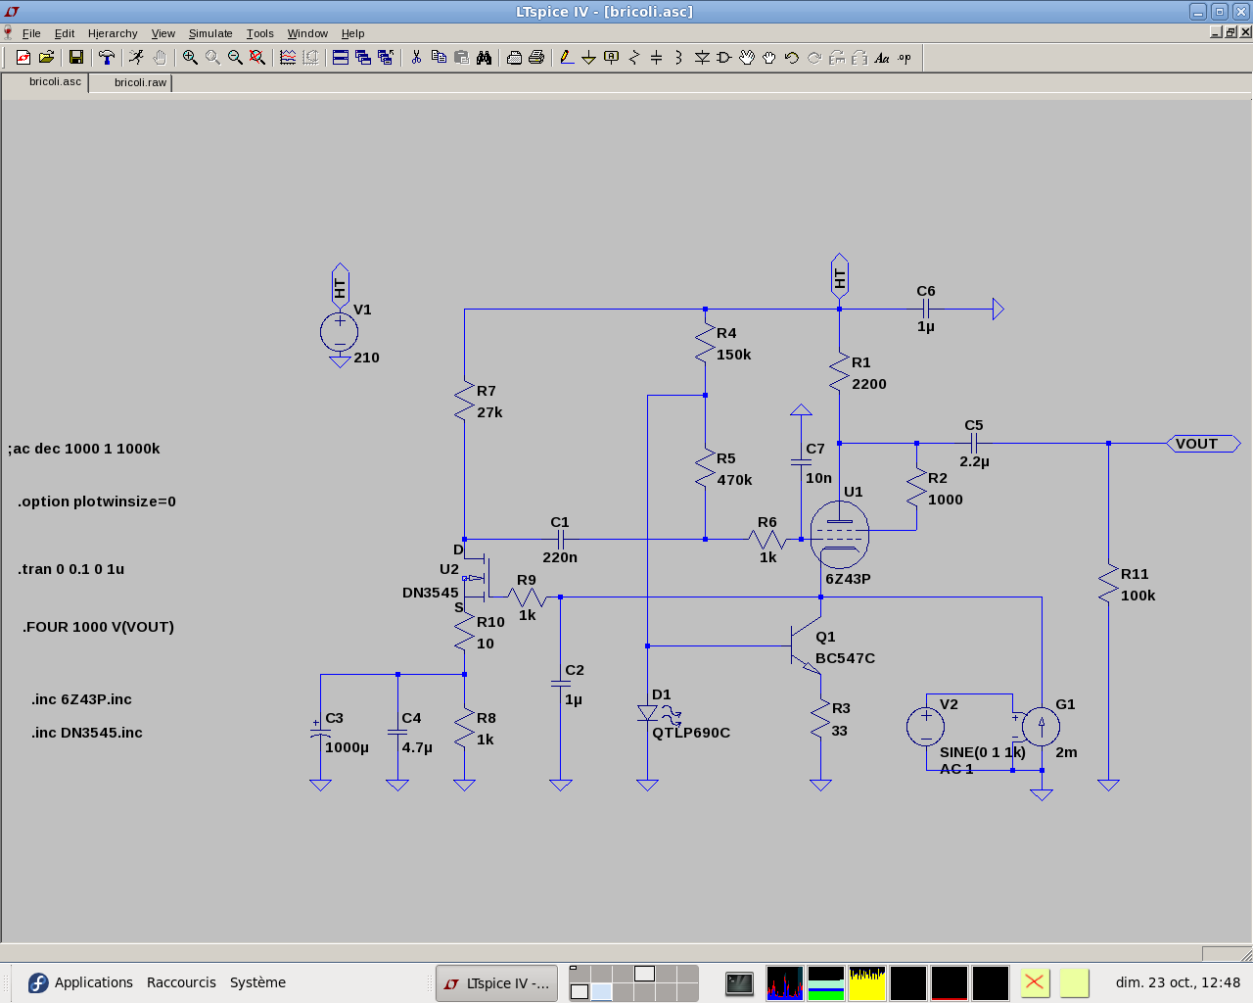Place a Diode component
This screenshot has height=1003, width=1253.
tap(702, 58)
